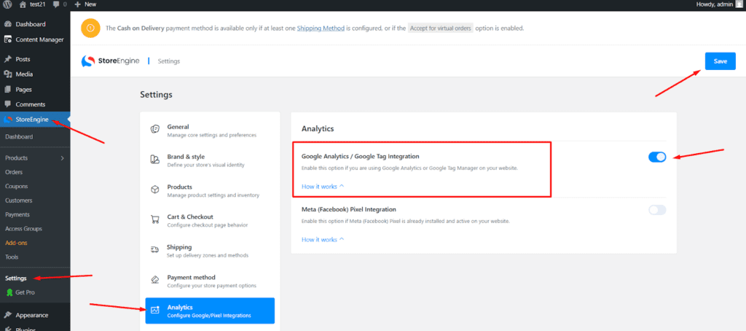
Task: Click the Media icon in sidebar
Action: [7, 74]
